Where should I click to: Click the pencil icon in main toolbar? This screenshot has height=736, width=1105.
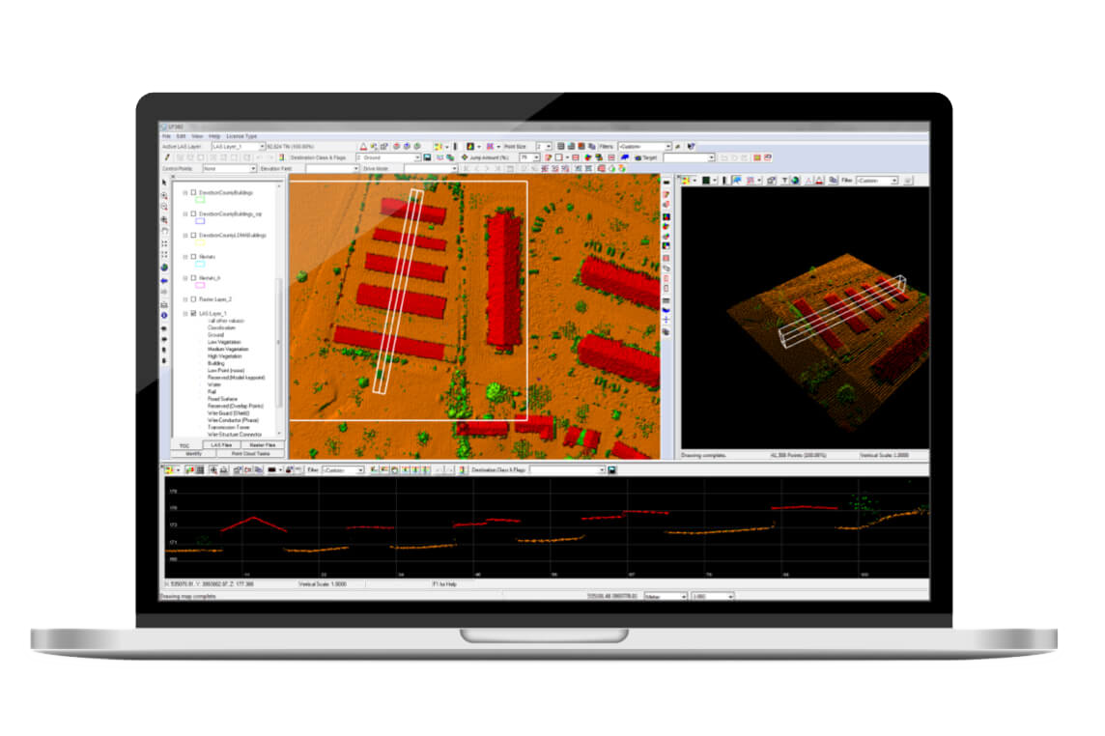pyautogui.click(x=166, y=156)
